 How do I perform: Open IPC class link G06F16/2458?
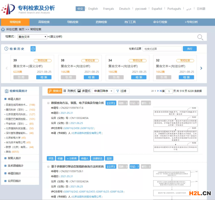point(72,128)
